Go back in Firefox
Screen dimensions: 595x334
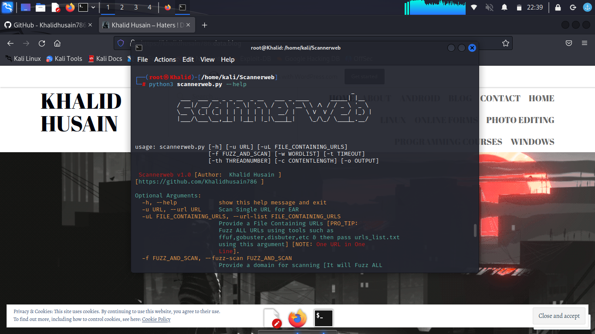tap(10, 43)
